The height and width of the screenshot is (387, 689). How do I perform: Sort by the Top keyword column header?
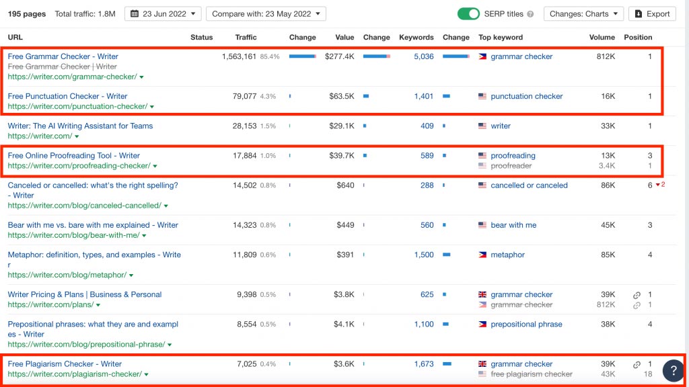click(x=501, y=38)
